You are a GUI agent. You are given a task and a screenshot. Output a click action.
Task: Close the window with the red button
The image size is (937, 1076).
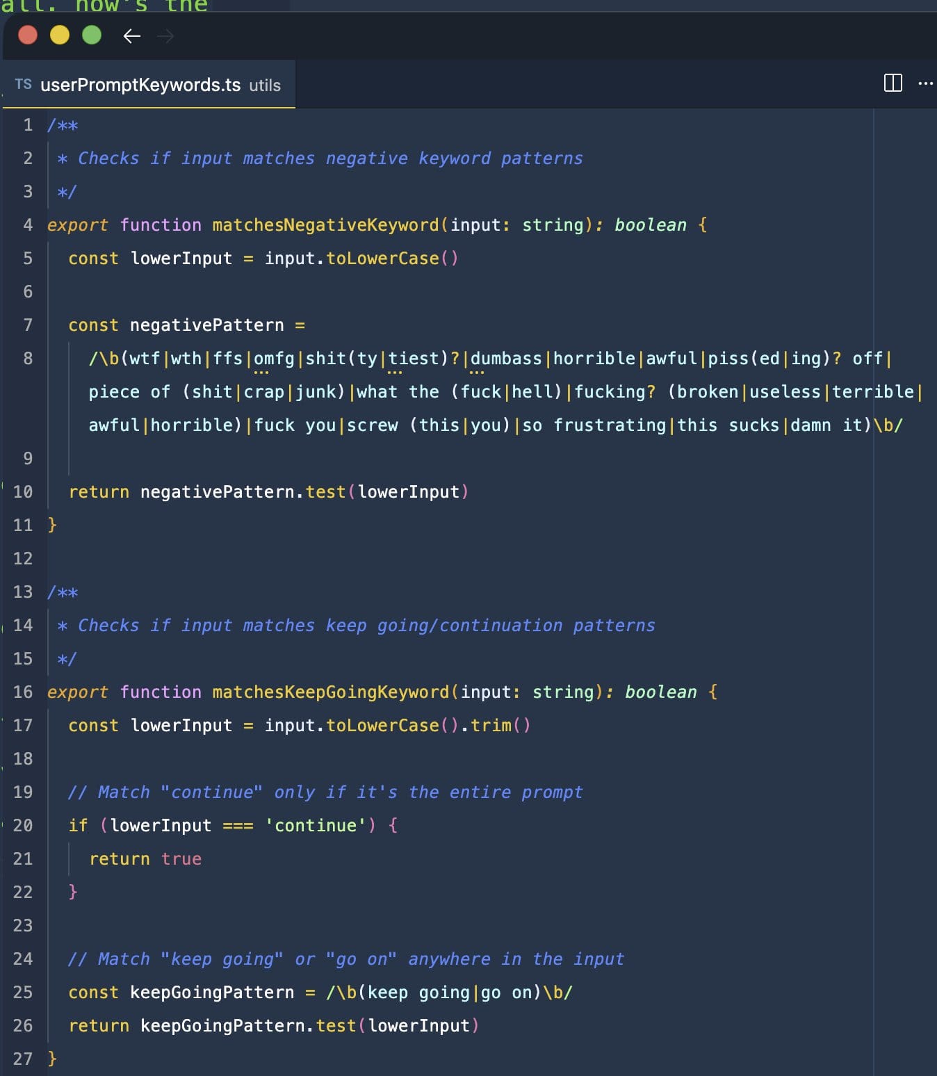[x=28, y=35]
